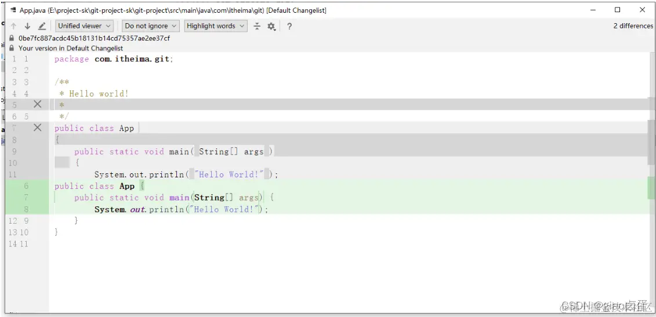Revert deleted comment line with X icon
The width and height of the screenshot is (656, 317).
coord(38,104)
